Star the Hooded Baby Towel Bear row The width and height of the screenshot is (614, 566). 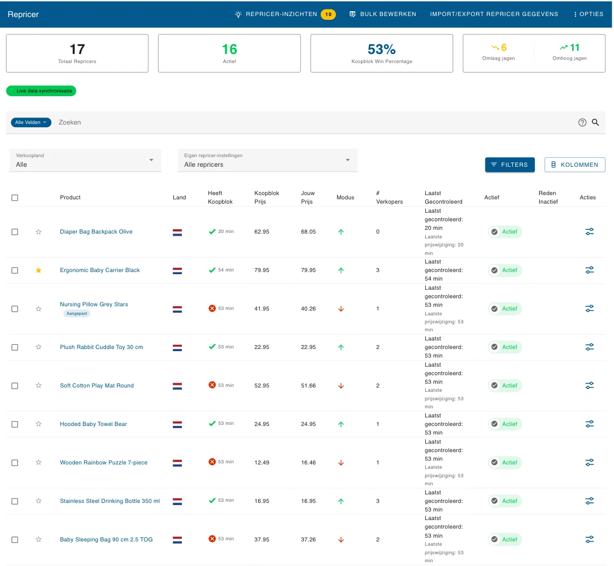coord(39,424)
